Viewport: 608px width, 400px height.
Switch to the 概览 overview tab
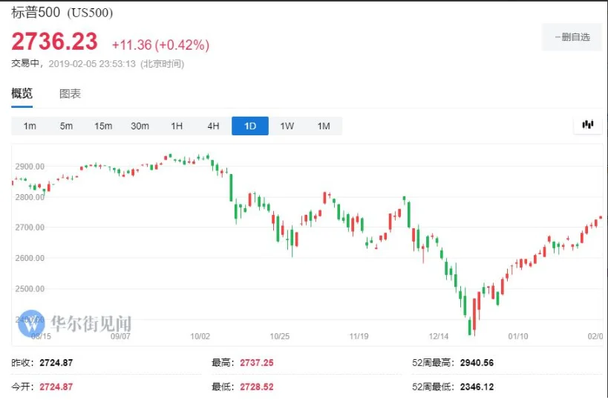[x=22, y=94]
